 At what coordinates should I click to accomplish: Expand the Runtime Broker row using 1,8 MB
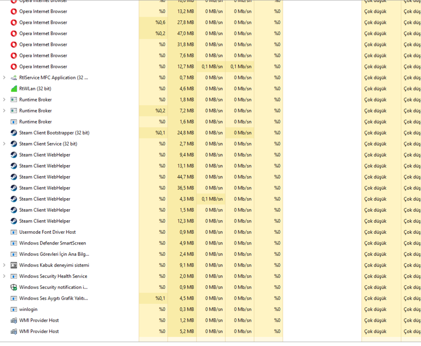[4, 100]
